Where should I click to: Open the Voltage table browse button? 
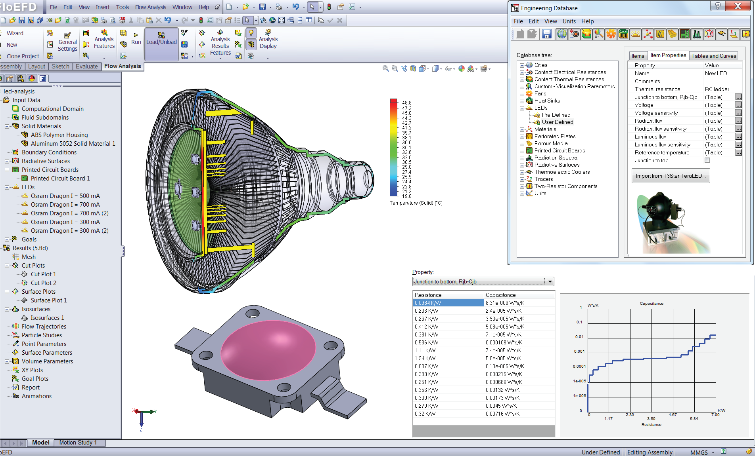[738, 105]
